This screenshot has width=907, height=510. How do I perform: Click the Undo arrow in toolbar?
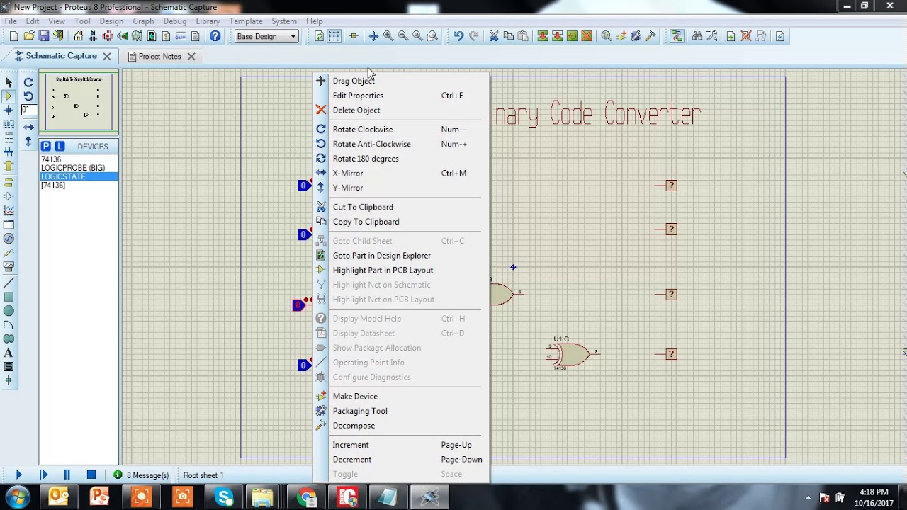coord(458,36)
